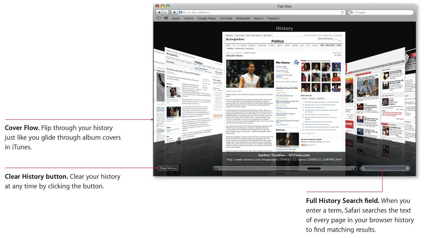This screenshot has height=238, width=426.
Task: Click the magnifier icon in history search
Action: pos(363,168)
